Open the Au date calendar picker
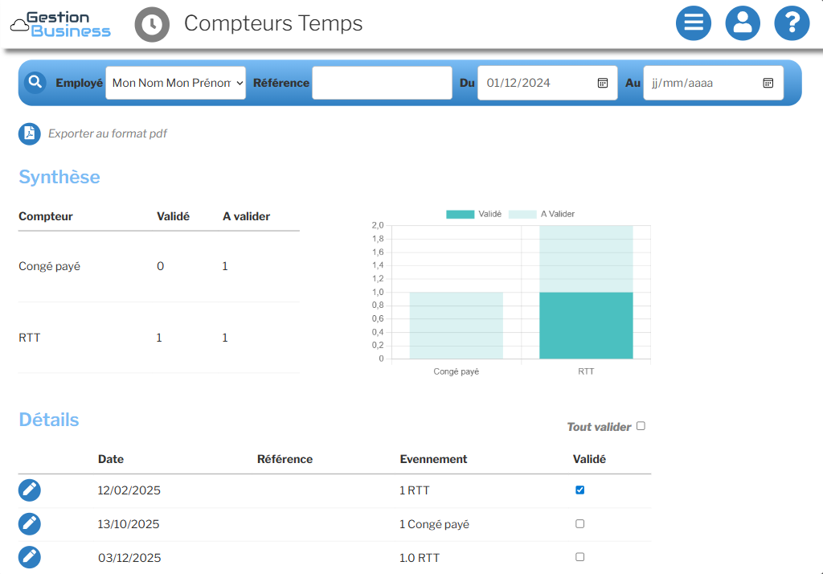This screenshot has height=574, width=823. [768, 83]
